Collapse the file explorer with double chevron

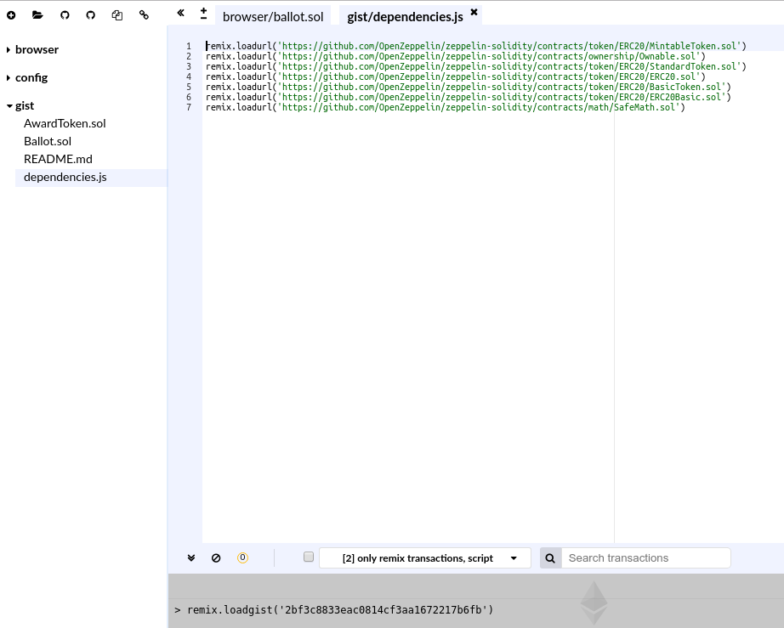(x=180, y=13)
